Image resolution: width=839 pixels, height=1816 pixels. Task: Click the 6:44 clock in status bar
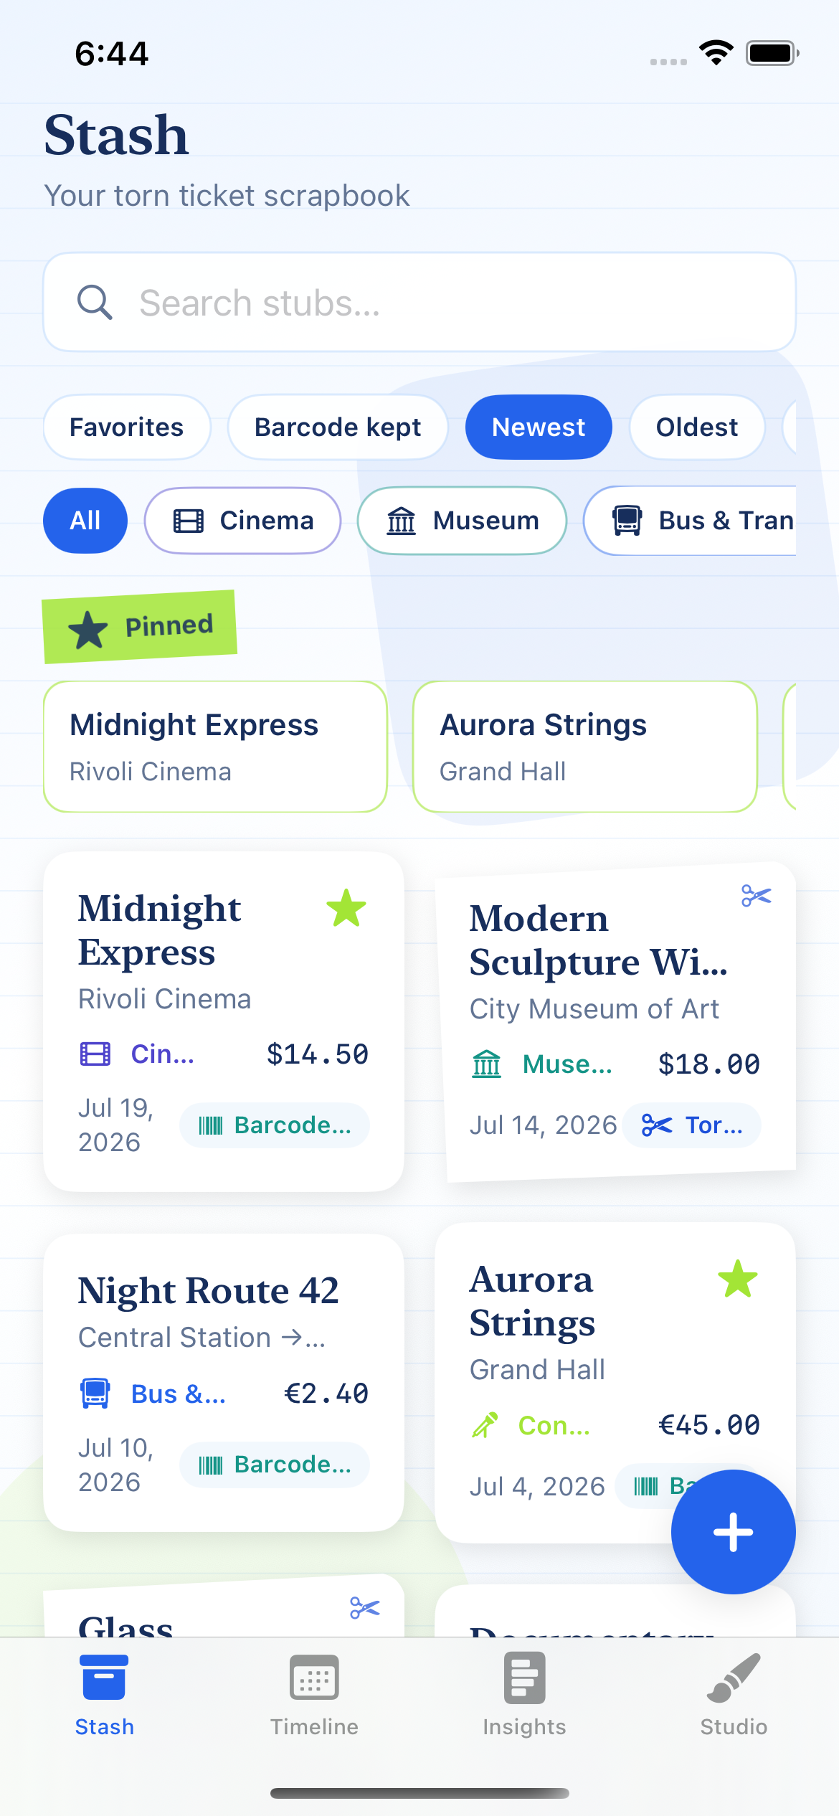(112, 54)
